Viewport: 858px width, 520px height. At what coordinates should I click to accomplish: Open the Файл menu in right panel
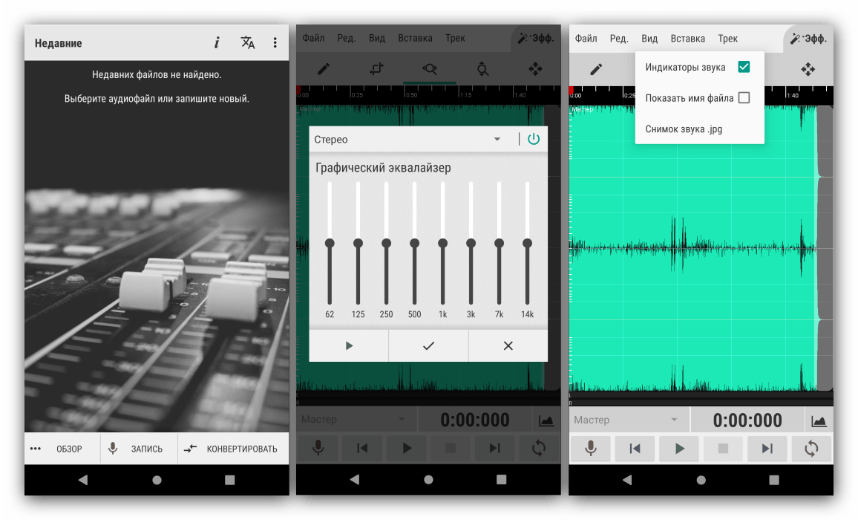[x=586, y=39]
